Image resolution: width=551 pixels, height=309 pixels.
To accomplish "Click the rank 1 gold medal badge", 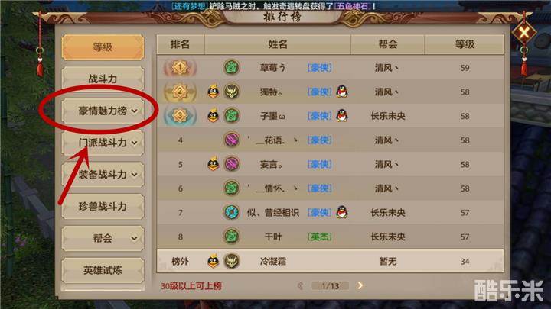I will (180, 67).
